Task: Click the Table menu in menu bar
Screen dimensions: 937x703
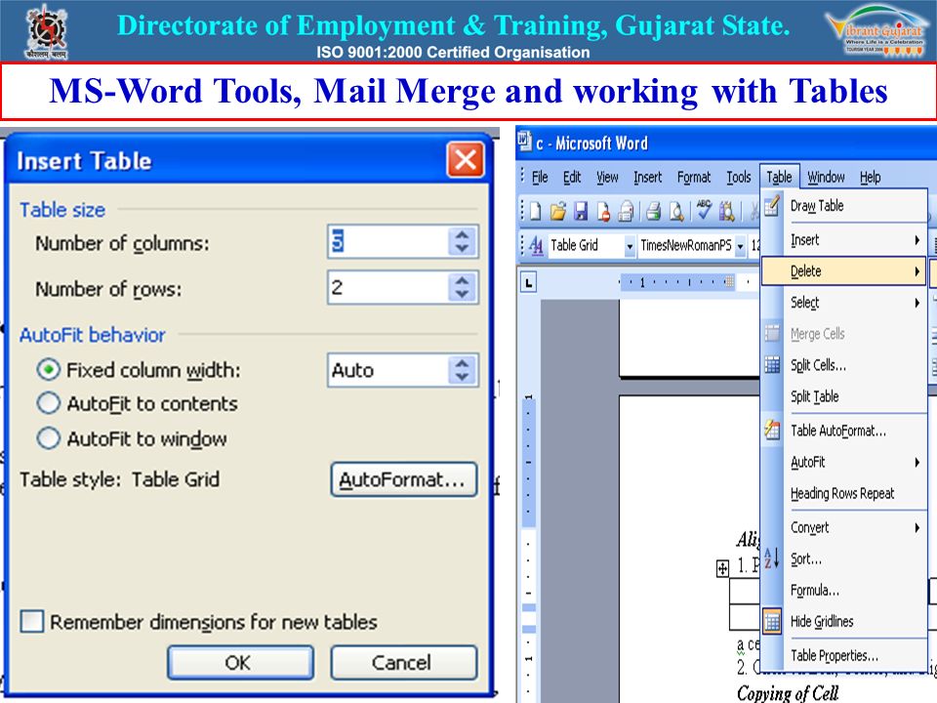Action: tap(779, 177)
